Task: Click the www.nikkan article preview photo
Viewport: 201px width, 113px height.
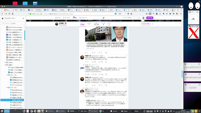Action: [106, 34]
